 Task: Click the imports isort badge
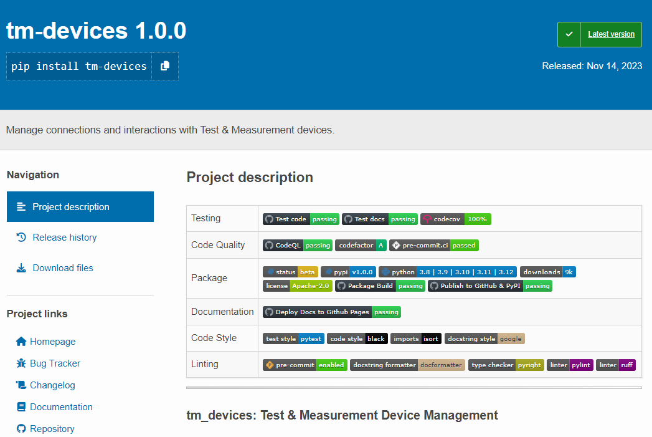(416, 339)
